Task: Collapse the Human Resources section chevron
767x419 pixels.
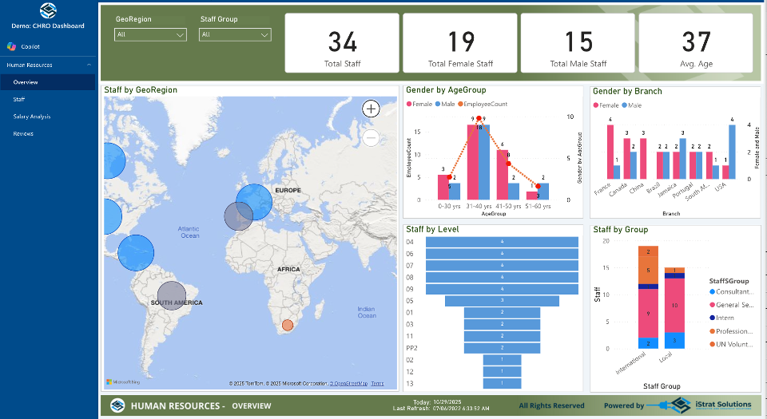Action: [89, 65]
